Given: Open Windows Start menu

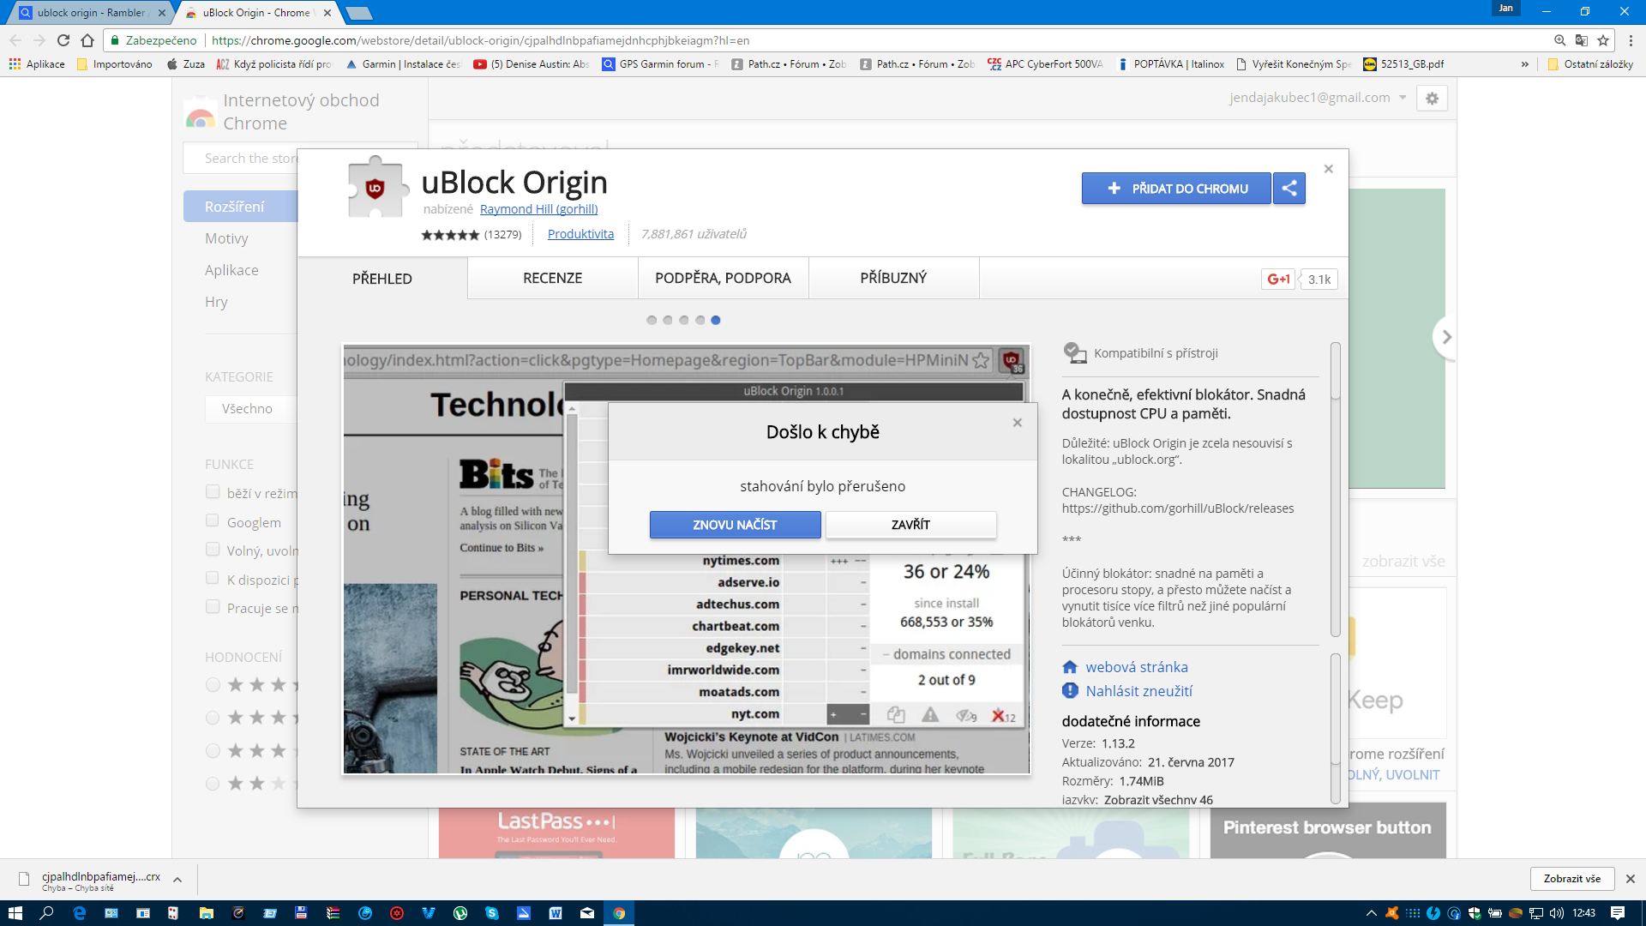Looking at the screenshot, I should coord(15,913).
